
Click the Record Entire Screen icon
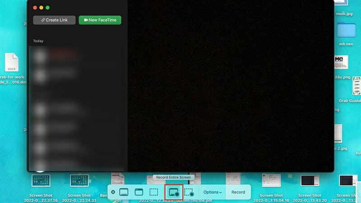[174, 192]
